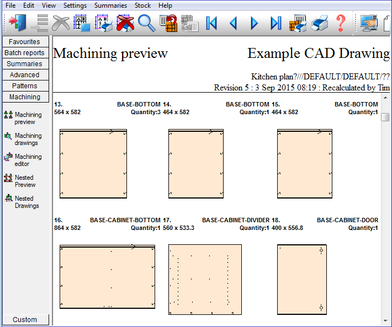Select the BASE-CABINET-DIVIDER part drawing
This screenshot has width=392, height=327.
(205, 279)
